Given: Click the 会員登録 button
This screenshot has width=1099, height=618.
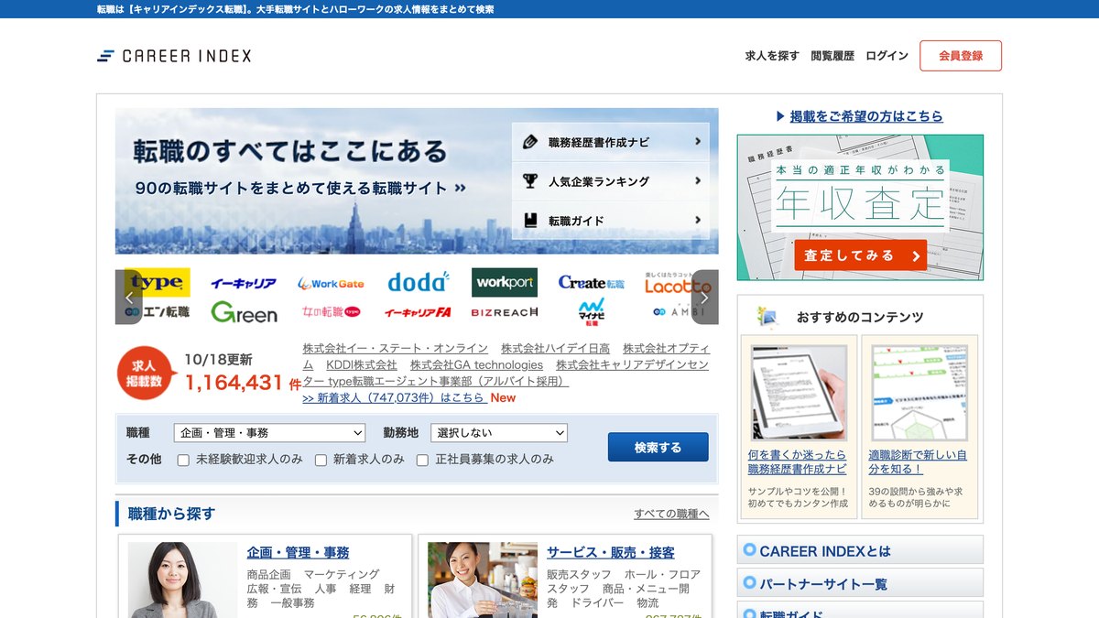Looking at the screenshot, I should [x=961, y=56].
